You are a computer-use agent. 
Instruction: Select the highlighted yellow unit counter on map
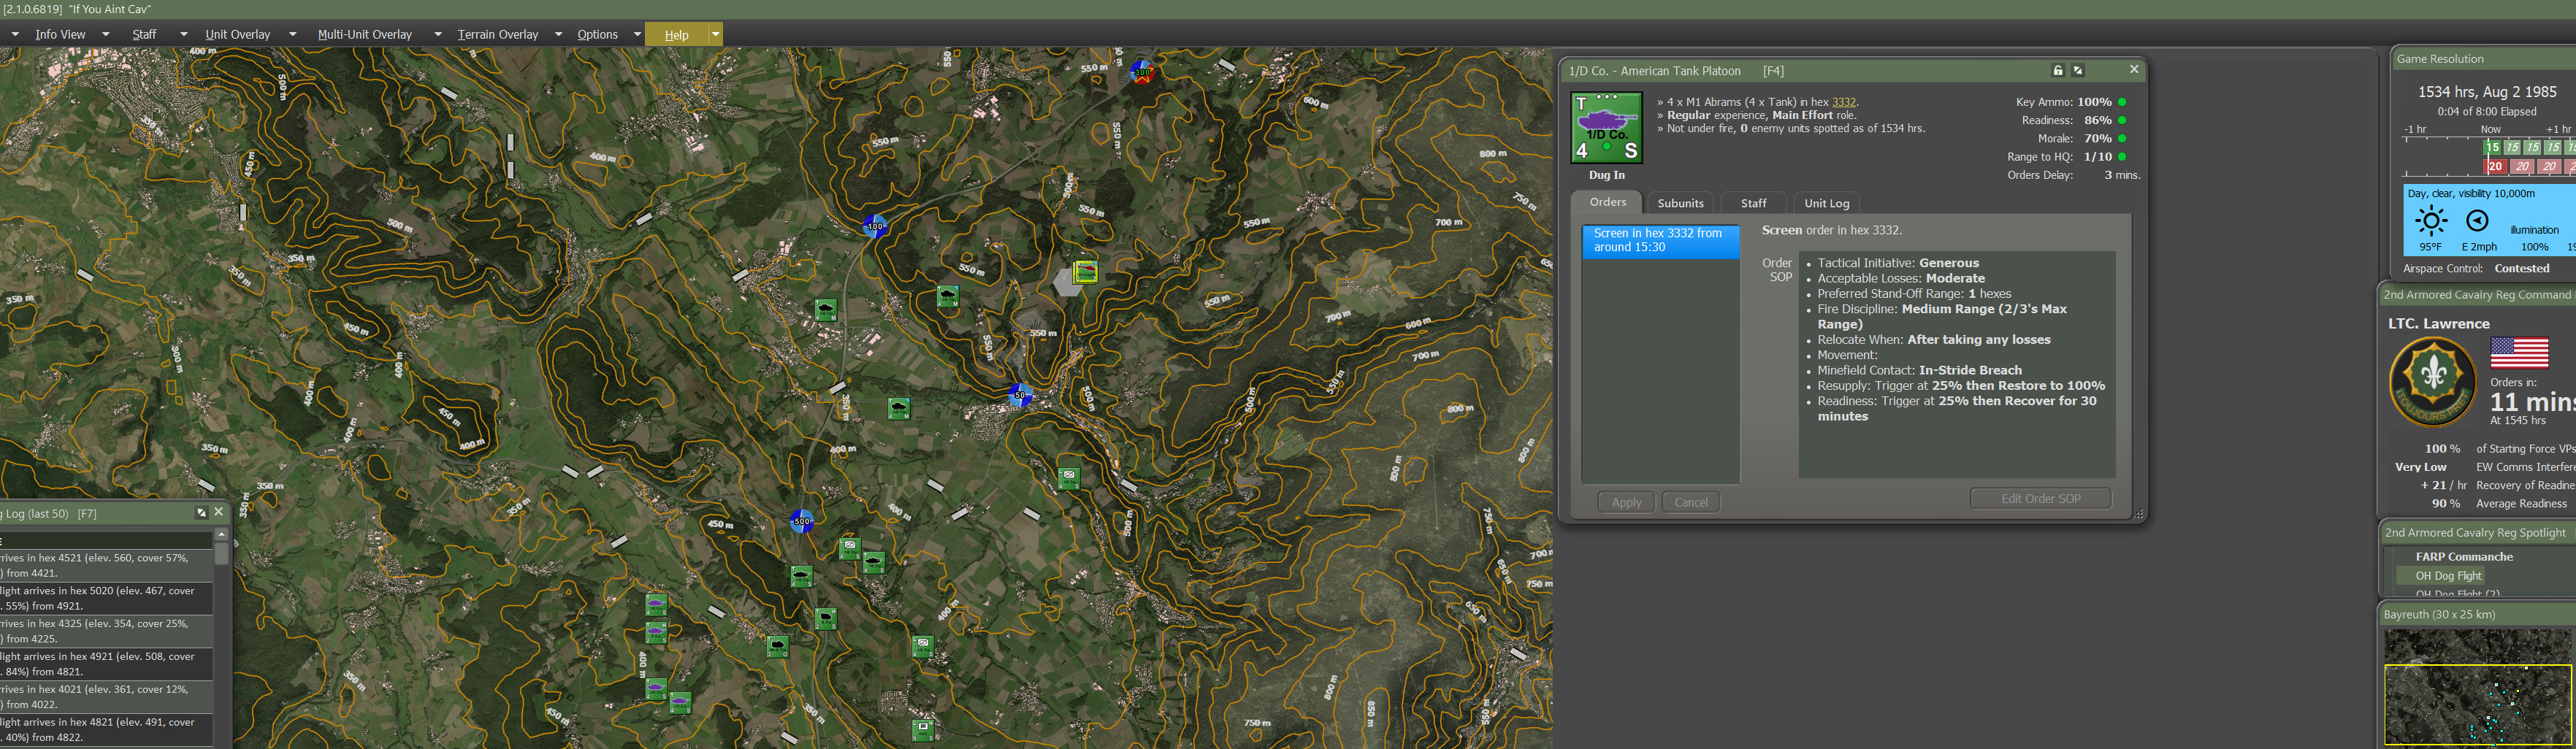tap(1085, 271)
